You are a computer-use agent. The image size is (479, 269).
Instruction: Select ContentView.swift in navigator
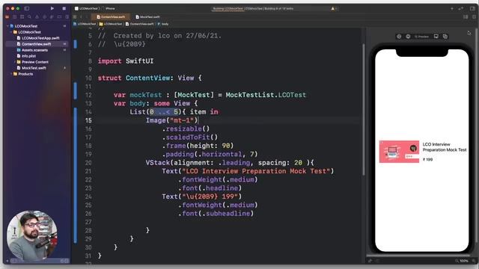pyautogui.click(x=37, y=44)
